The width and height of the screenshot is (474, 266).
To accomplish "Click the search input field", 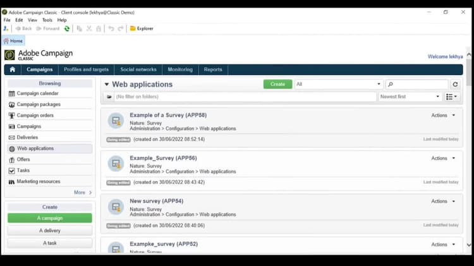I will pos(417,84).
